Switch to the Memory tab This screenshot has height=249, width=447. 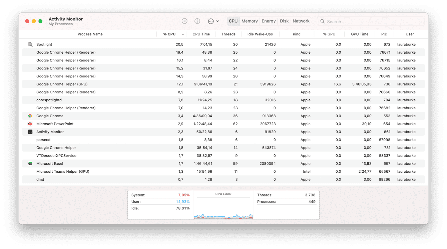click(x=249, y=21)
